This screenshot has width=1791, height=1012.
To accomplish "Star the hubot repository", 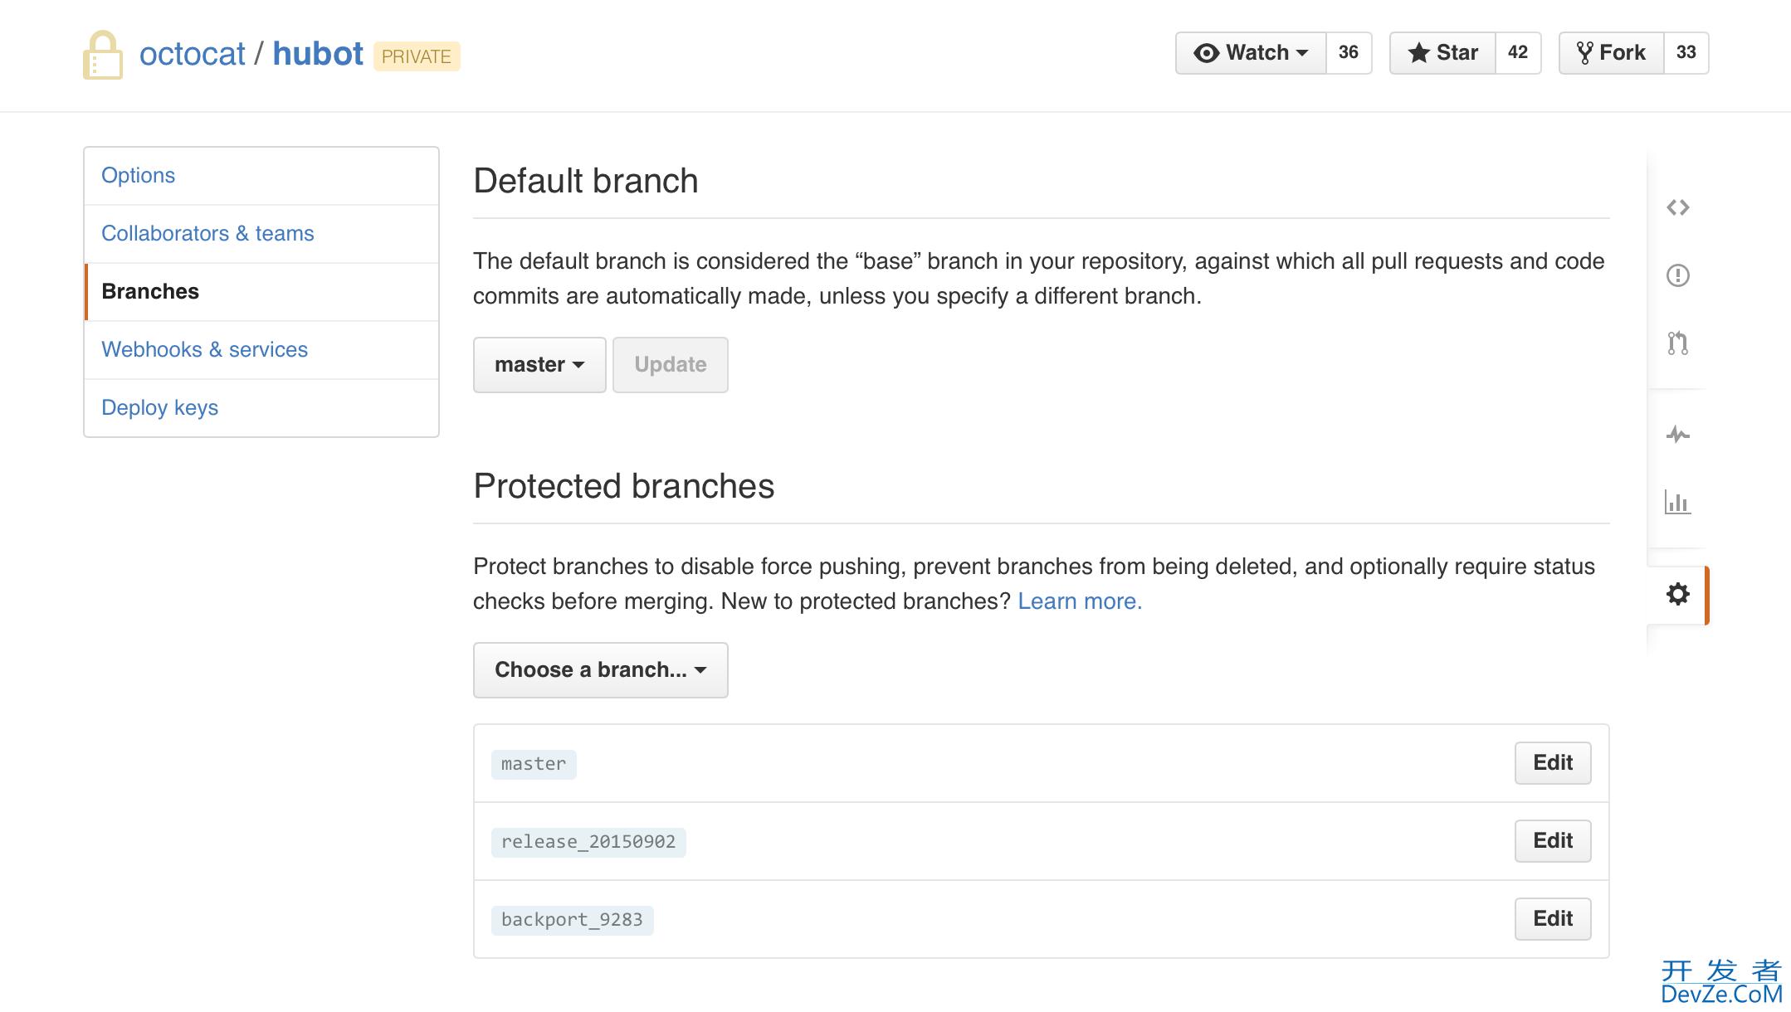I will [1442, 53].
